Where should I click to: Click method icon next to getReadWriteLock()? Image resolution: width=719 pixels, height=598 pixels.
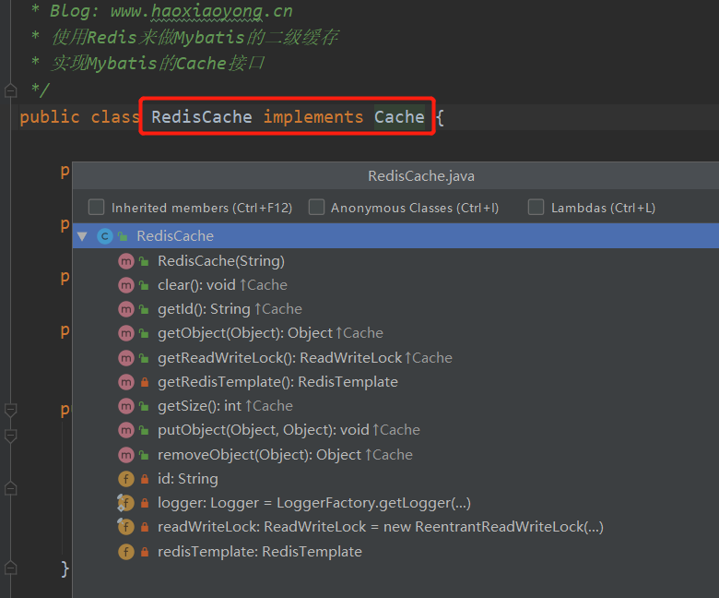(x=126, y=358)
